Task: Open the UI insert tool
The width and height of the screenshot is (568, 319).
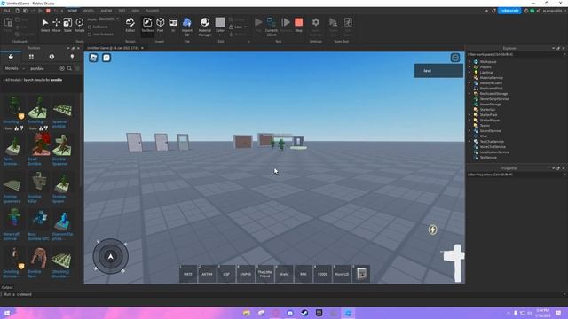Action: tap(173, 25)
